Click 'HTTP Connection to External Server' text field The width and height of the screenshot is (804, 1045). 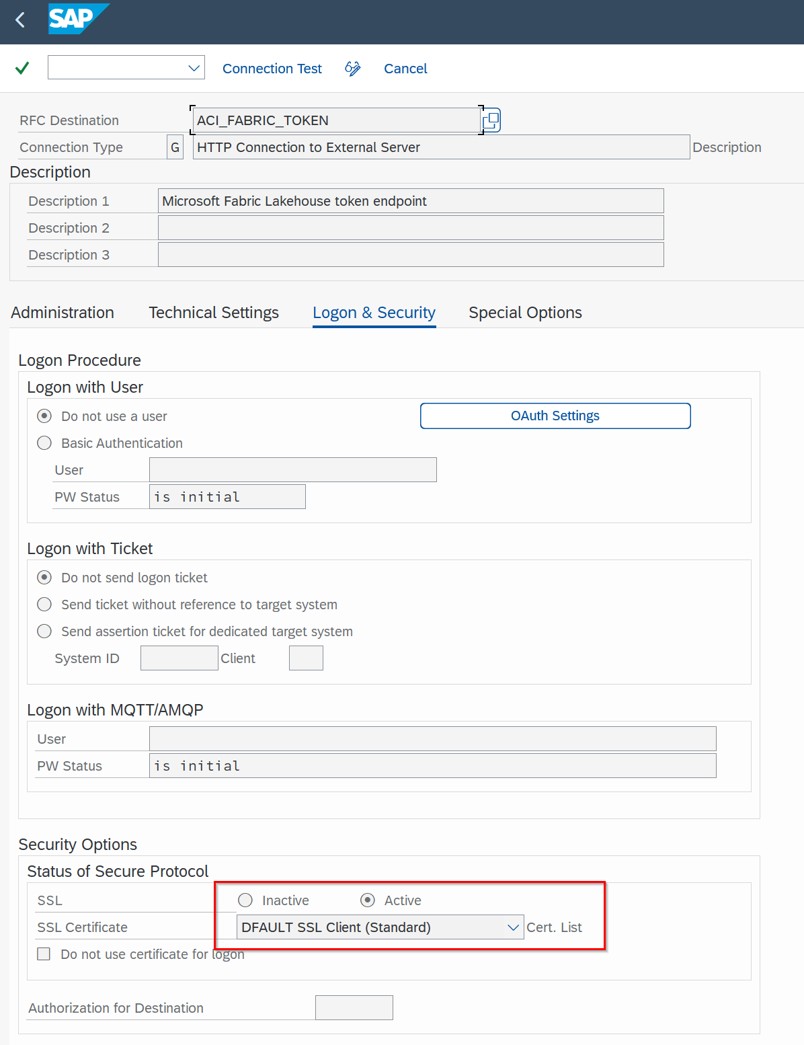point(441,147)
